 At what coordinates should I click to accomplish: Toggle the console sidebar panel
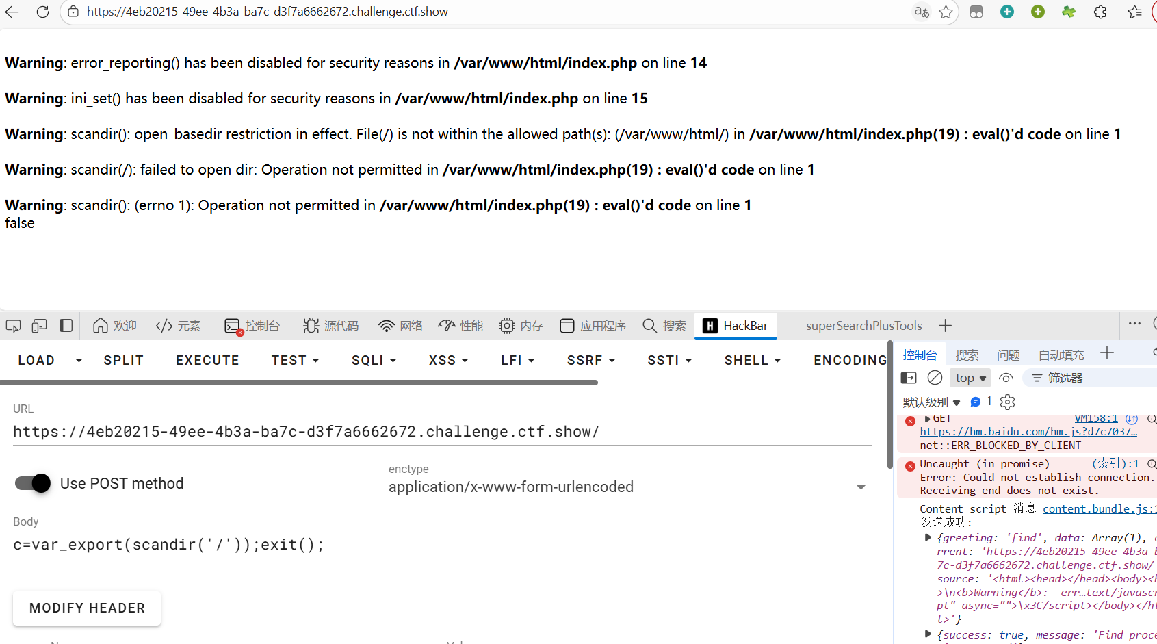[x=909, y=378]
